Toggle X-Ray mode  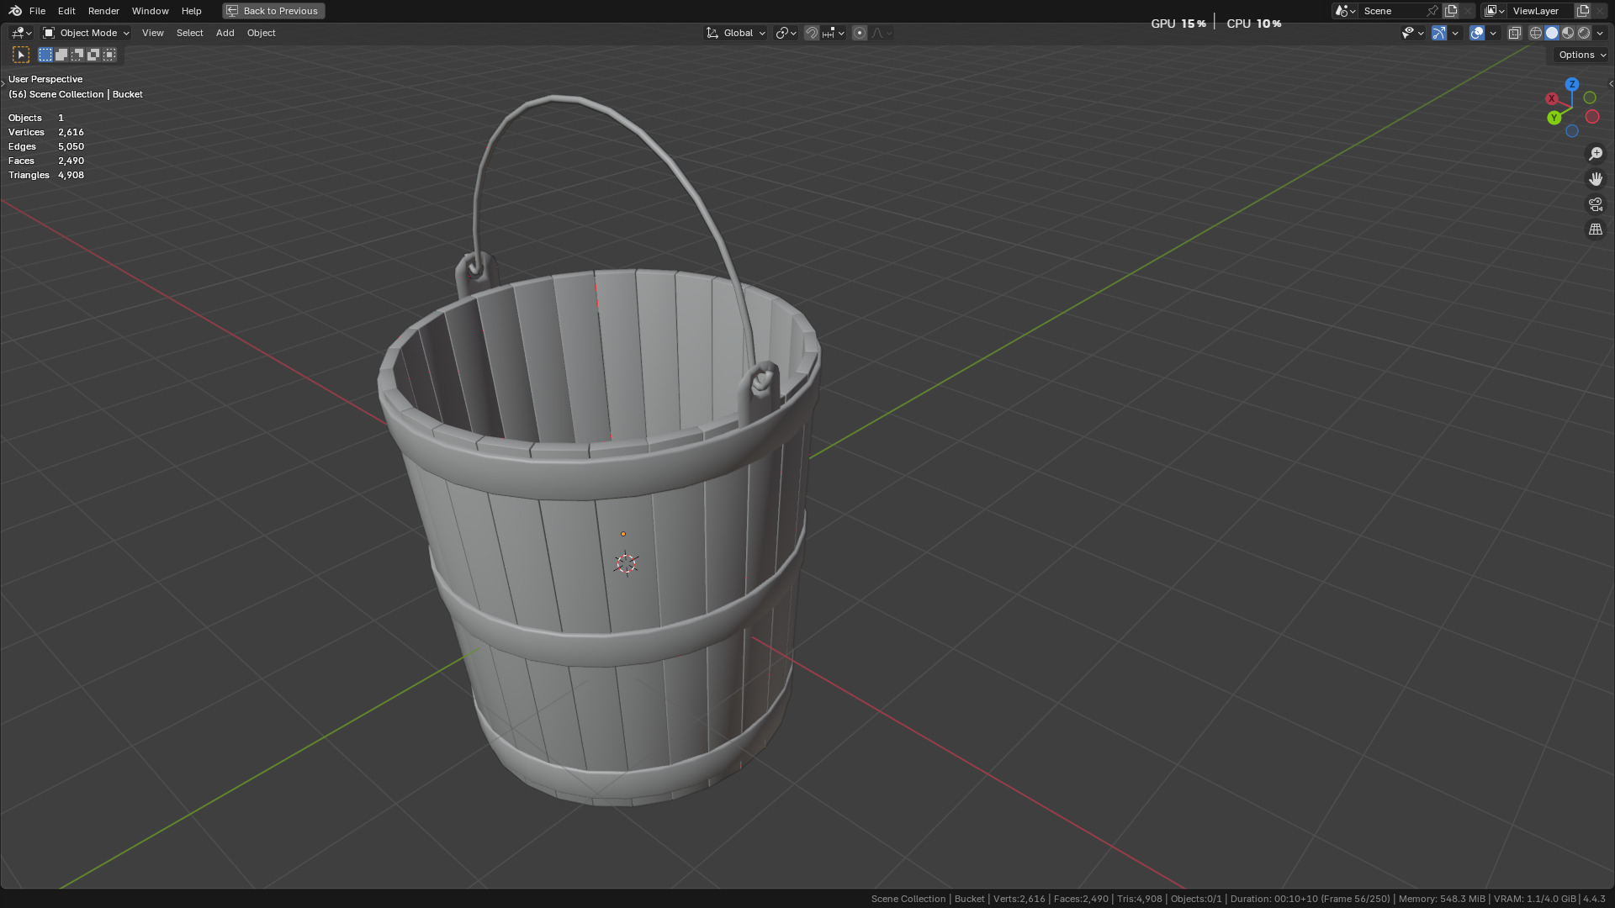coord(1514,33)
